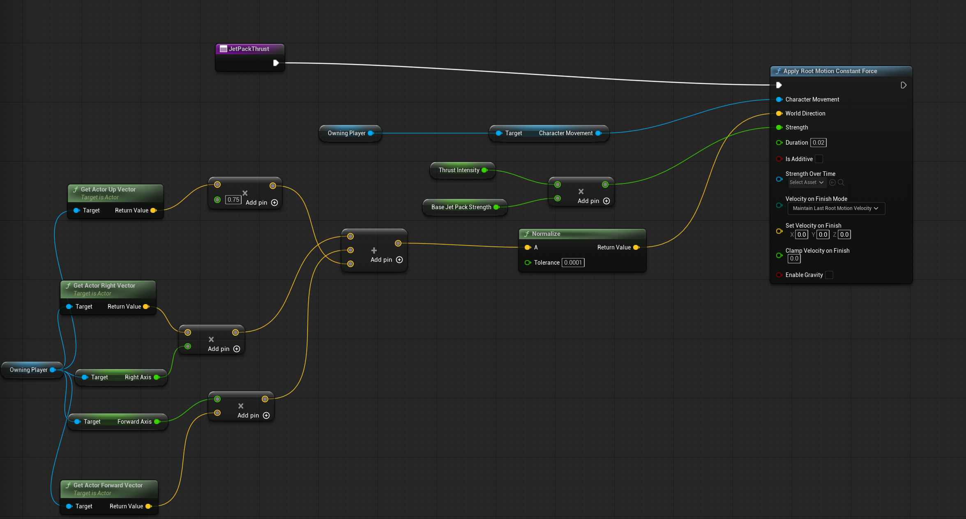
Task: Click Clamp Velocity on Finish value field
Action: tap(794, 258)
